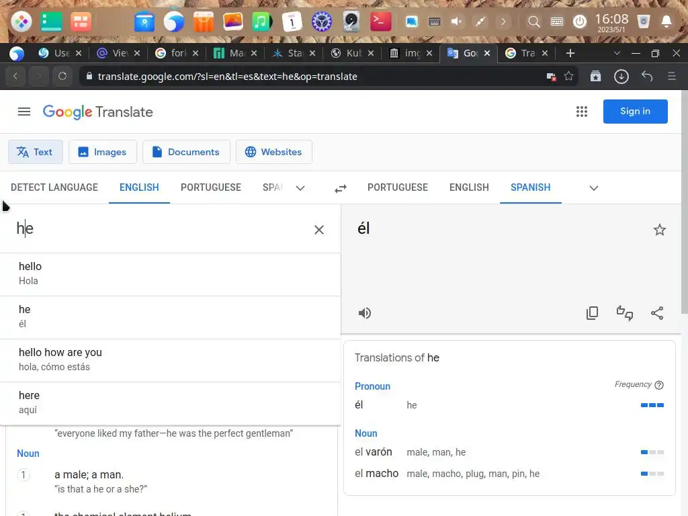The image size is (688, 516).
Task: Click the power button in panel
Action: (x=580, y=21)
